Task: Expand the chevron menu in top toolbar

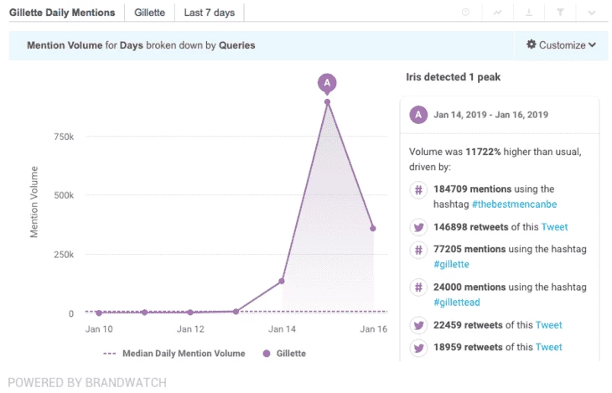Action: 592,13
